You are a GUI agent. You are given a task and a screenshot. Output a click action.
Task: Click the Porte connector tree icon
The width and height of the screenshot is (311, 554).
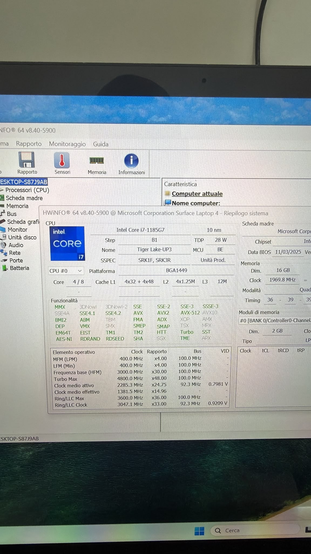coord(4,260)
